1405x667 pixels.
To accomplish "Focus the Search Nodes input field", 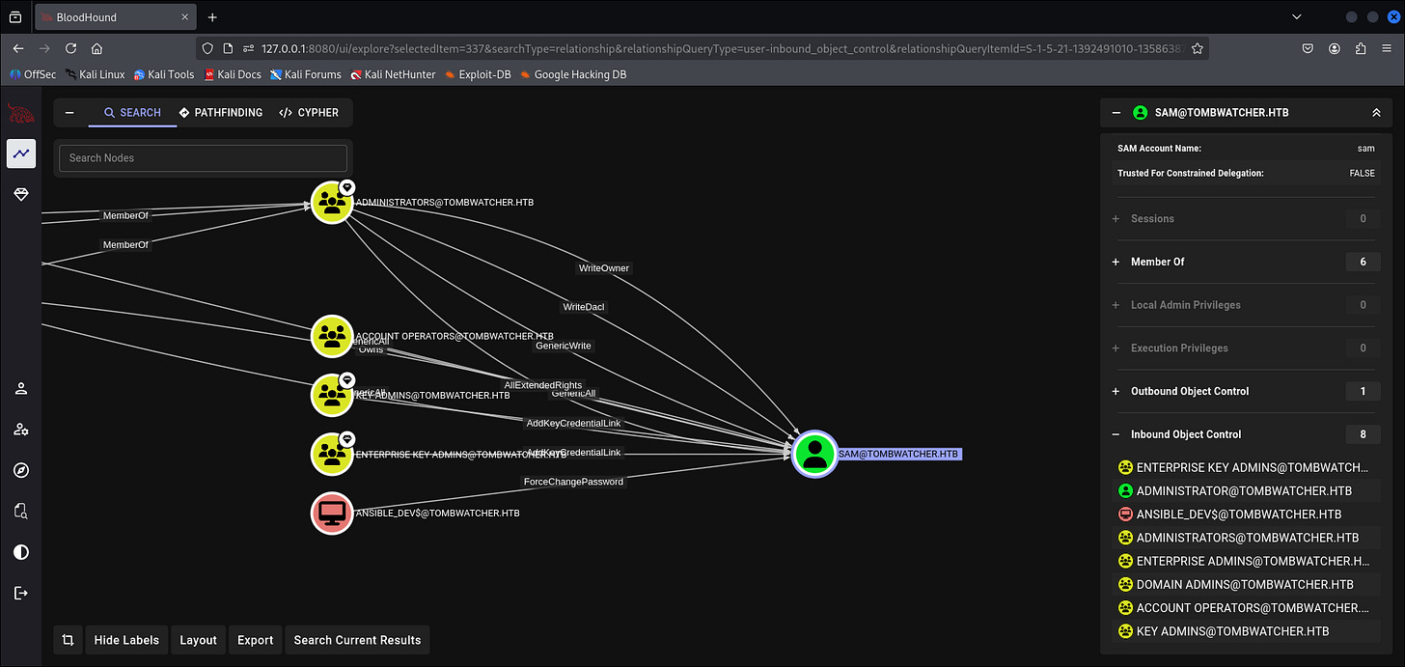I will [203, 158].
